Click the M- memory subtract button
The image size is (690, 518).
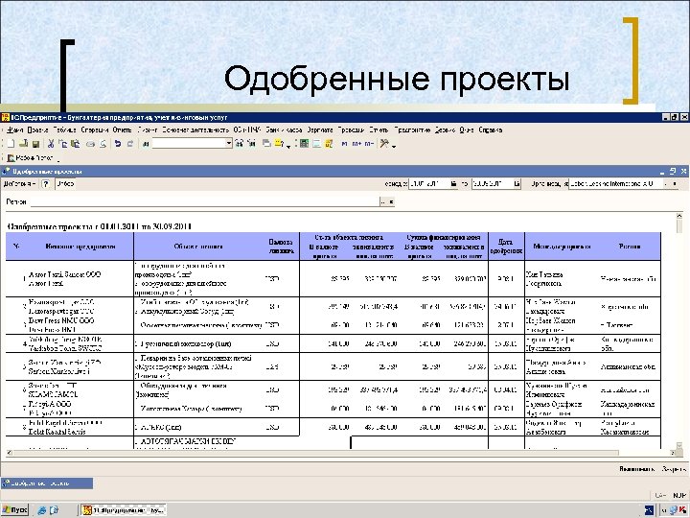point(369,144)
